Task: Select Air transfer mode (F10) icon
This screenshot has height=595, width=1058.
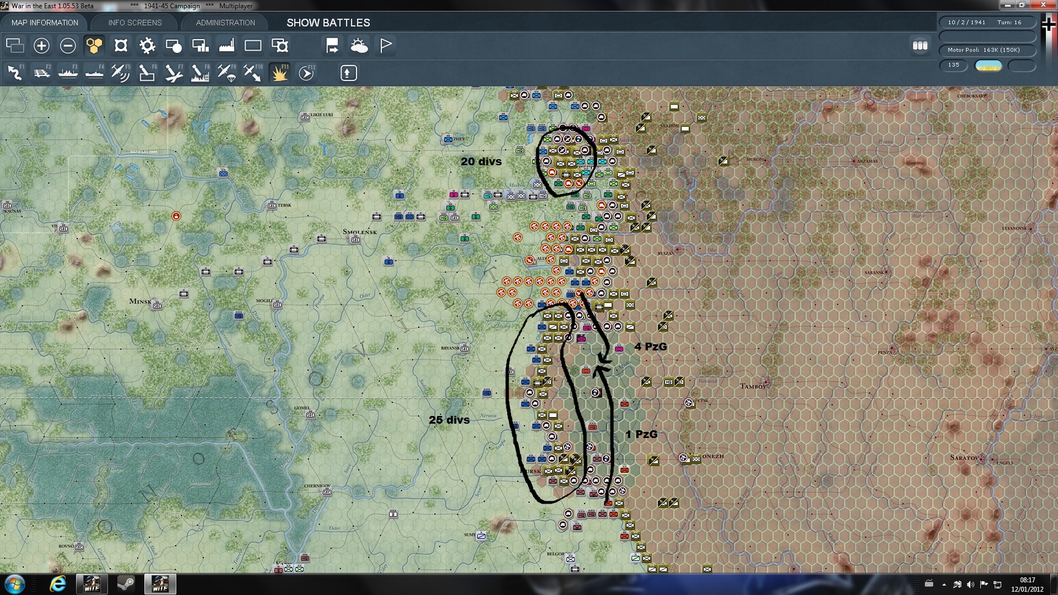Action: tap(253, 73)
